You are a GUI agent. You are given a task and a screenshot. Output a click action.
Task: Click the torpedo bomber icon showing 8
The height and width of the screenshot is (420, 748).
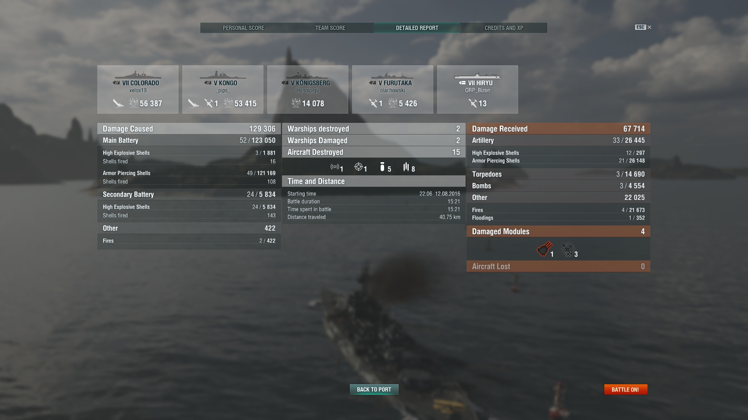coord(406,167)
